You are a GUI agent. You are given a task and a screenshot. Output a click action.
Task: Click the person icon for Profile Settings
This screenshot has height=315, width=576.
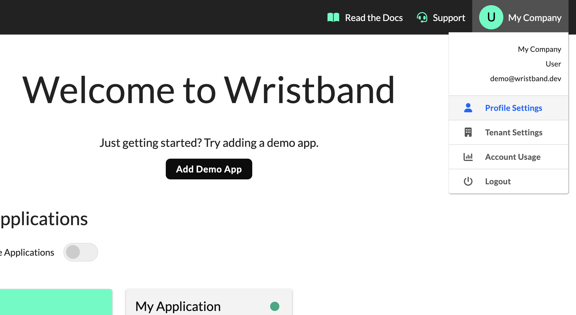(468, 108)
